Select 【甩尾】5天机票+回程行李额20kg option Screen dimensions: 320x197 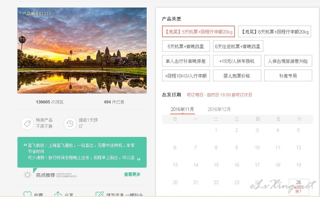pyautogui.click(x=198, y=31)
